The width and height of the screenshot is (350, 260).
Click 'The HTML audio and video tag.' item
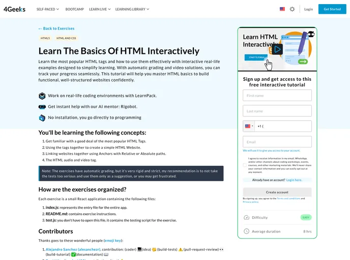(71, 160)
